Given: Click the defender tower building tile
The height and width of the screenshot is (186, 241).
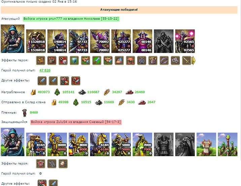Looking at the screenshot, I should pyautogui.click(x=206, y=144).
